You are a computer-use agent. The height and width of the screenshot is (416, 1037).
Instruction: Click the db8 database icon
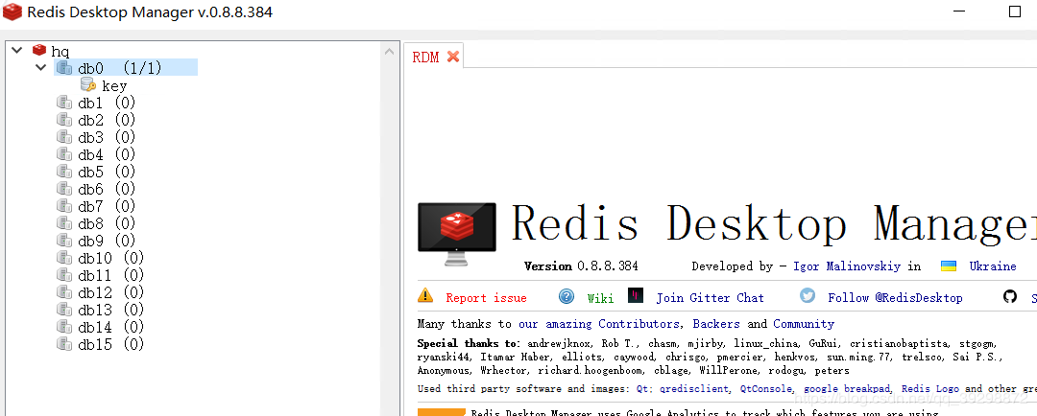tap(64, 222)
